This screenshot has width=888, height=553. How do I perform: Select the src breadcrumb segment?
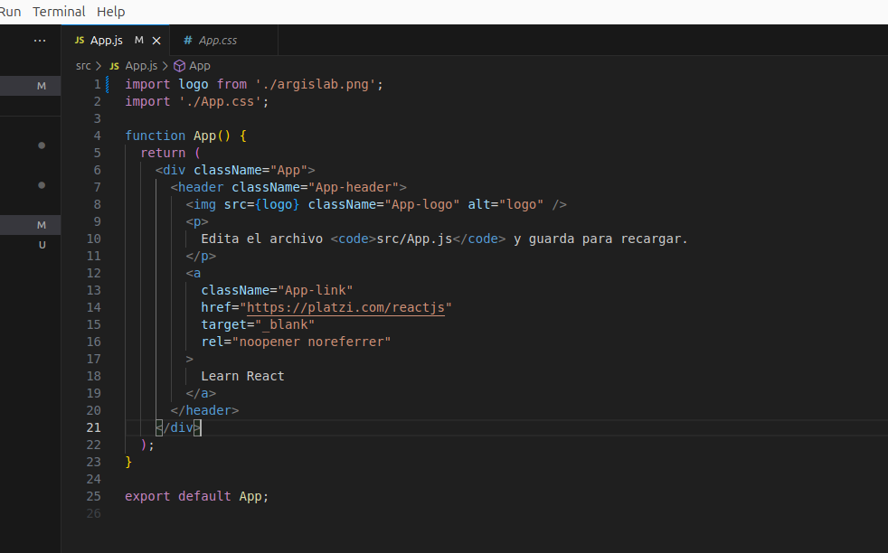click(83, 66)
